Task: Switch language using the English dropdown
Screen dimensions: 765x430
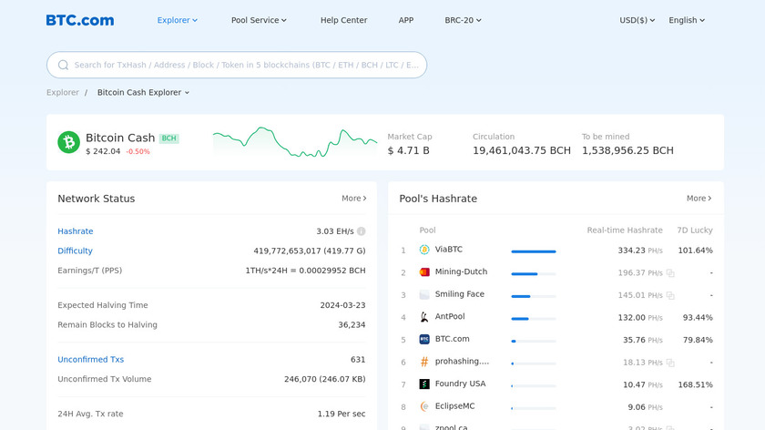Action: pyautogui.click(x=687, y=20)
